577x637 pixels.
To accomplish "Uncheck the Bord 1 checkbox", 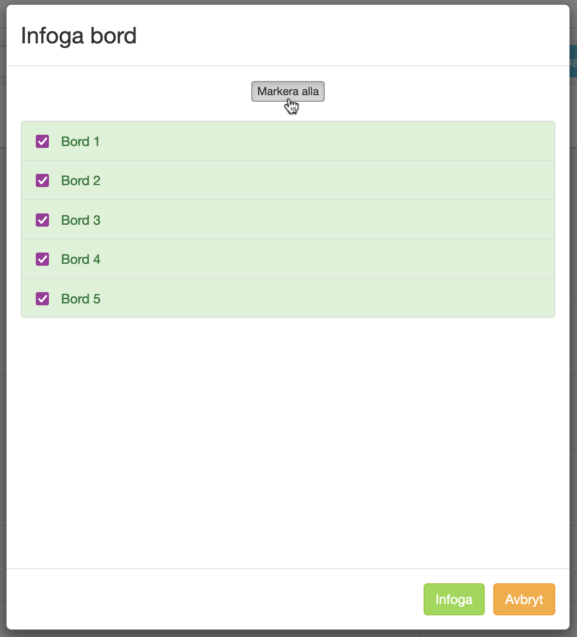I will 42,141.
